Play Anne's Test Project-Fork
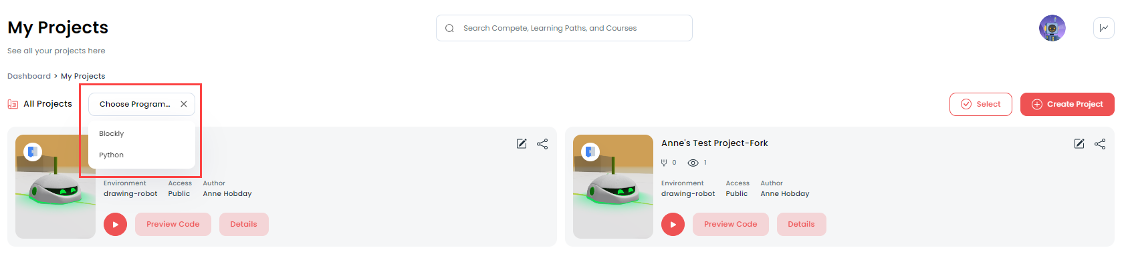 pos(673,225)
